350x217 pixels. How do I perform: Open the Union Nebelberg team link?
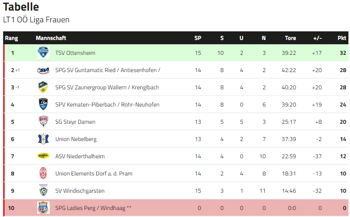76,139
